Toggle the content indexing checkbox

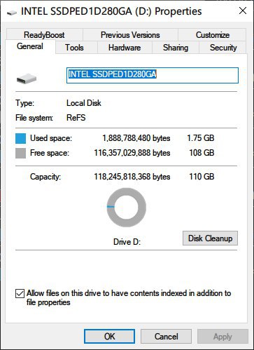[20, 294]
